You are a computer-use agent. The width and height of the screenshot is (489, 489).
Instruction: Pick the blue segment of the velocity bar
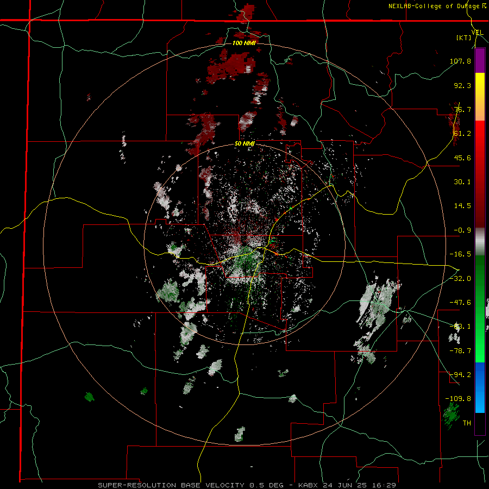(x=480, y=387)
